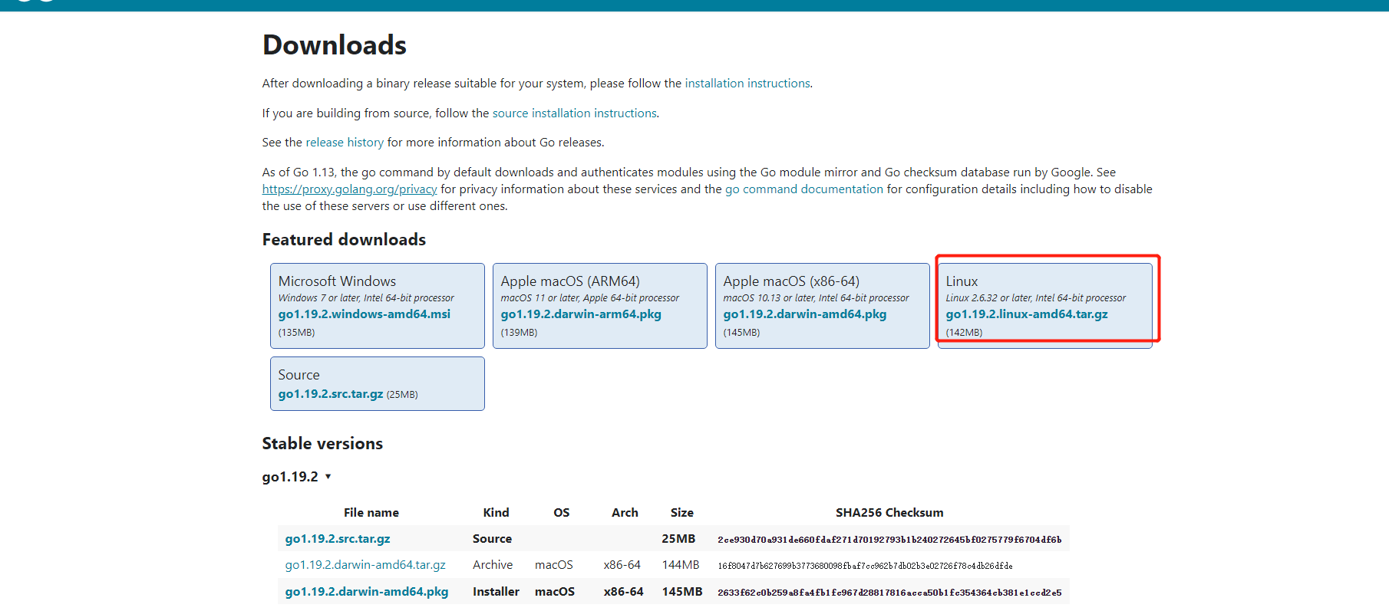Click the OS column header
This screenshot has width=1389, height=611.
pyautogui.click(x=562, y=512)
